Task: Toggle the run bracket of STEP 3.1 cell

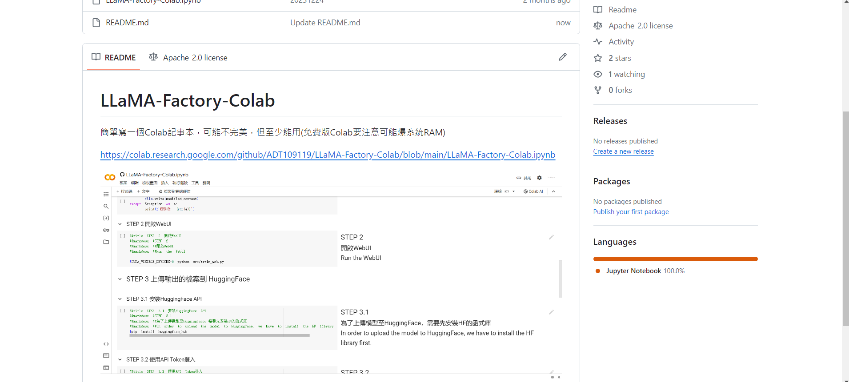Action: [x=123, y=311]
